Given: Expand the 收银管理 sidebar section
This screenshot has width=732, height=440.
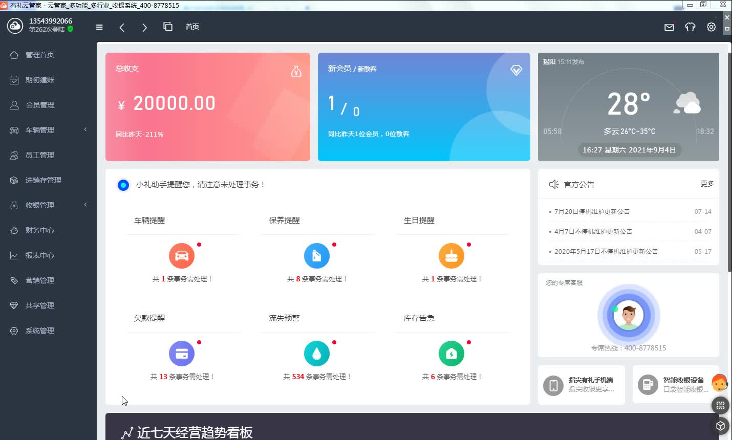Looking at the screenshot, I should 41,205.
